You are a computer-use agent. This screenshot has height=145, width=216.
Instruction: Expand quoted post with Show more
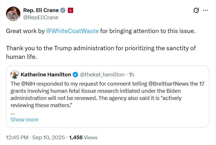click(x=24, y=120)
